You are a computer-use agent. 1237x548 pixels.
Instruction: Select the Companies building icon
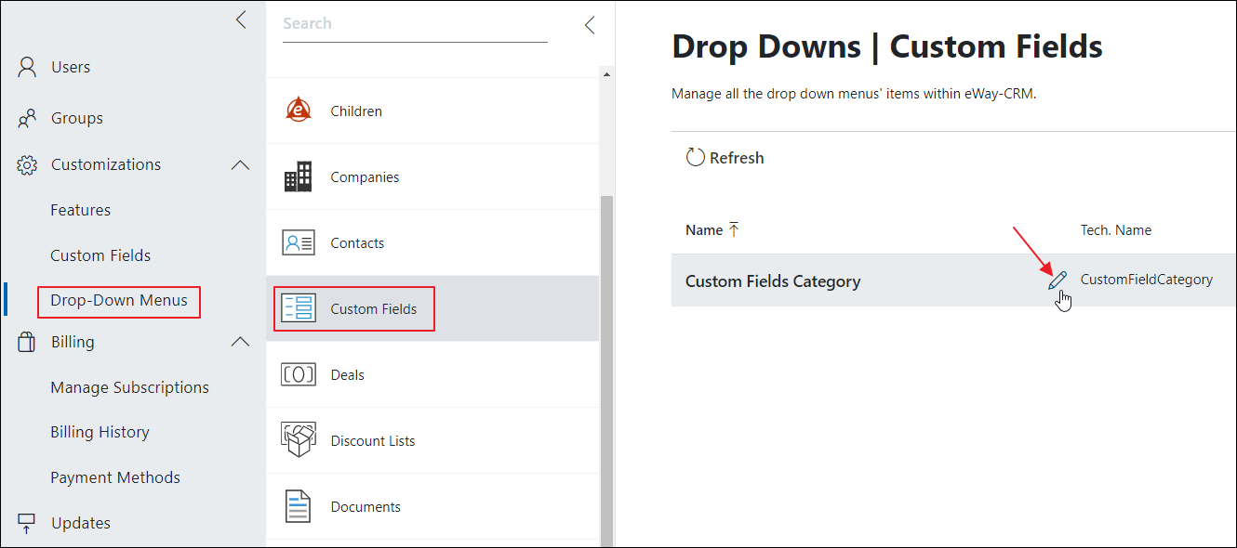pos(298,176)
